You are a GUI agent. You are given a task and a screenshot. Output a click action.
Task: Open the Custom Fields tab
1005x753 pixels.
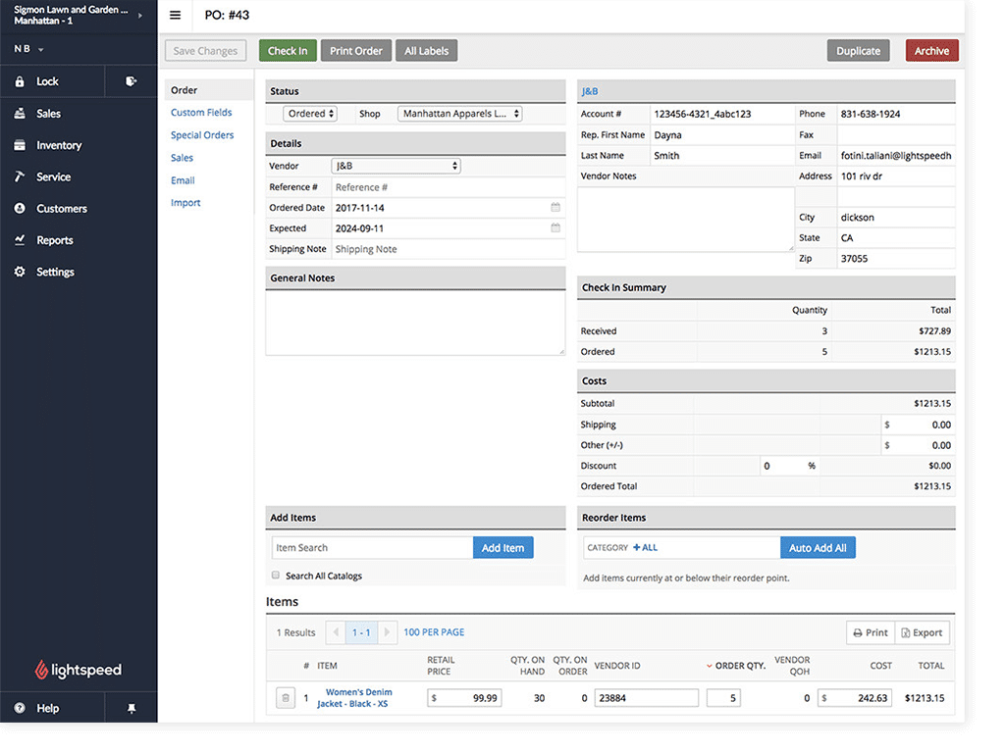pos(201,113)
